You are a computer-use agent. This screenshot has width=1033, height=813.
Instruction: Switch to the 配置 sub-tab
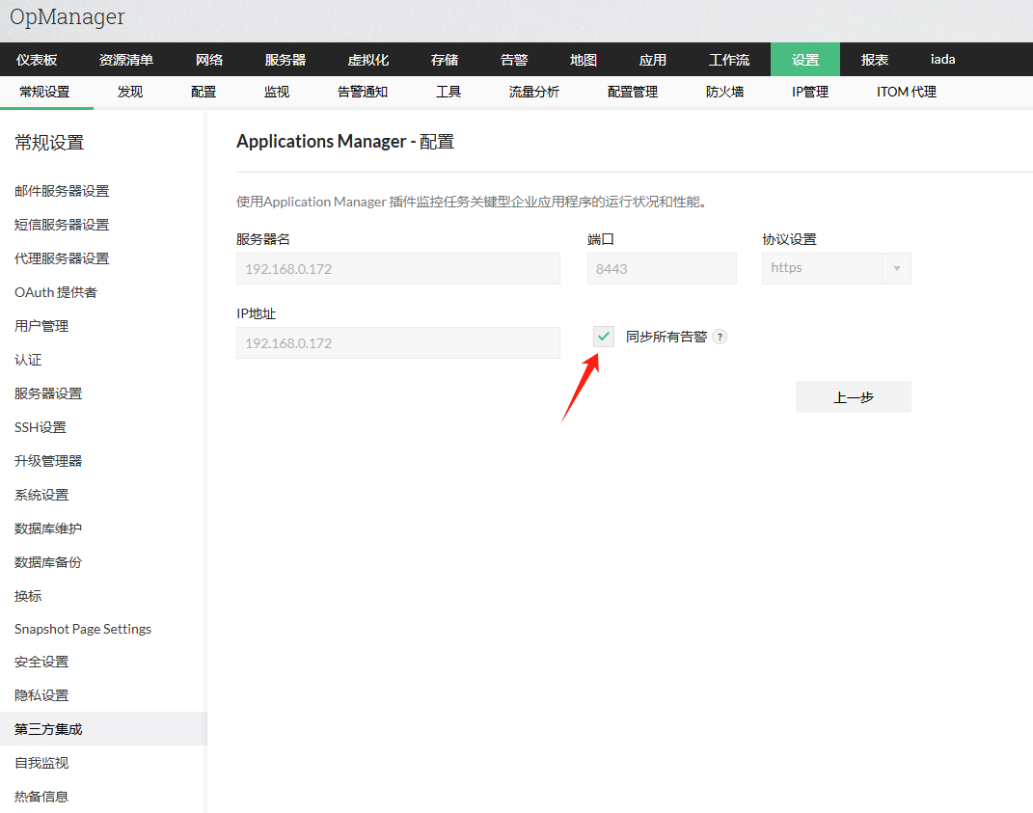click(x=204, y=93)
